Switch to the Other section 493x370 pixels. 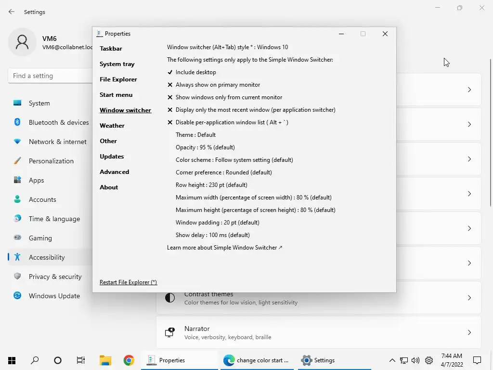pos(108,141)
